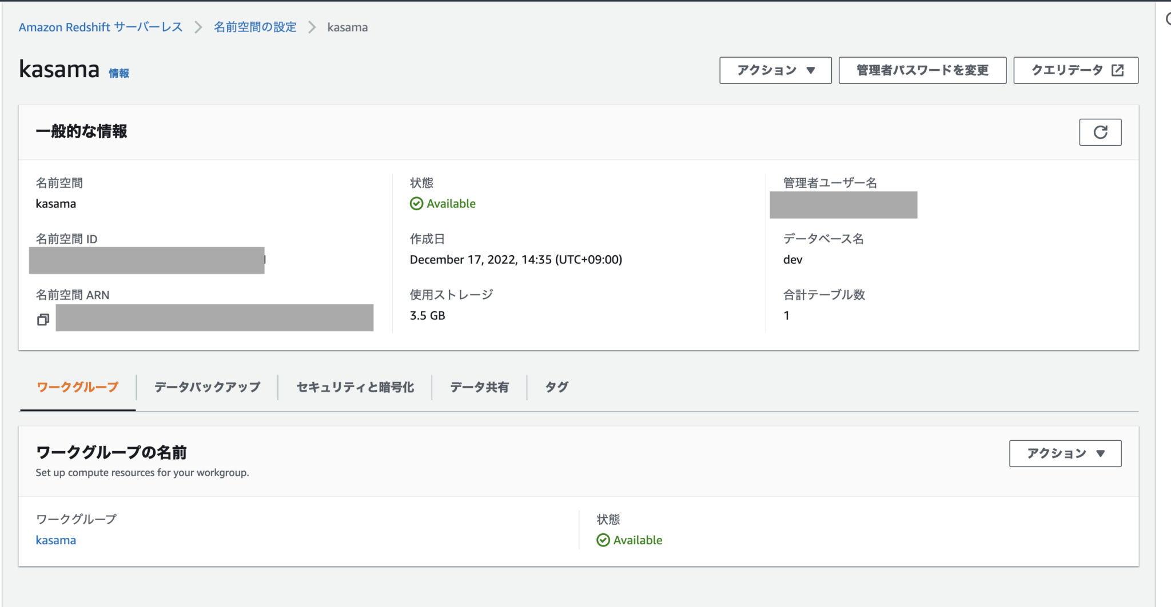
Task: Switch to the データバックアップ tab
Action: (x=206, y=387)
